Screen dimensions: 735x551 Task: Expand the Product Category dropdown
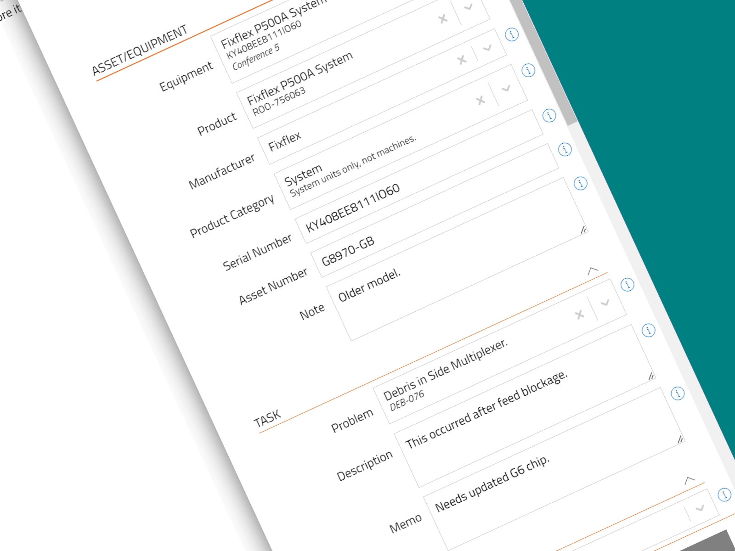[x=506, y=88]
